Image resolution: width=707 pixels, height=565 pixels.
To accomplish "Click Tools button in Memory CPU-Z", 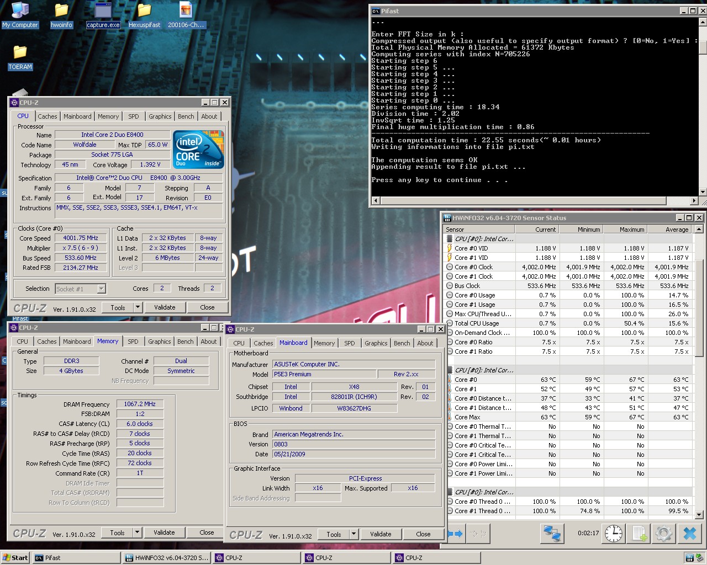I will (117, 532).
